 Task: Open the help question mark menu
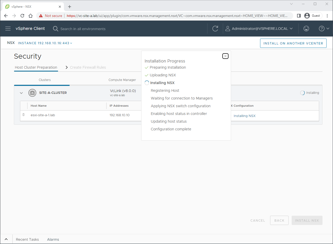click(x=324, y=29)
